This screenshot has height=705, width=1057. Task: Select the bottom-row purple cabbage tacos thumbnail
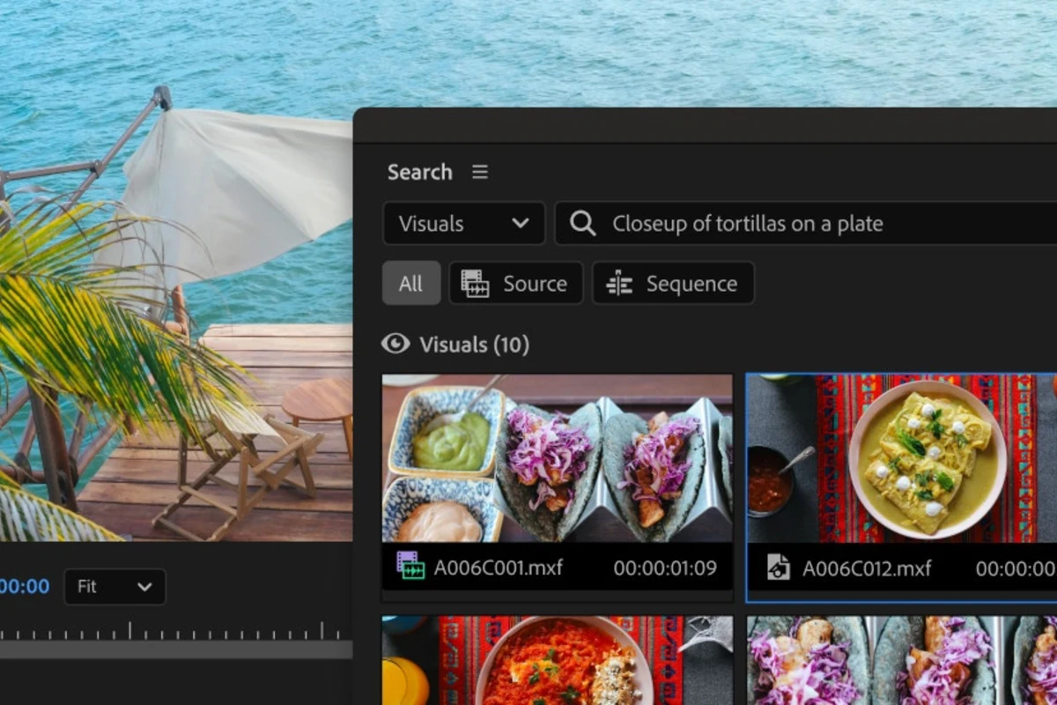pos(902,660)
